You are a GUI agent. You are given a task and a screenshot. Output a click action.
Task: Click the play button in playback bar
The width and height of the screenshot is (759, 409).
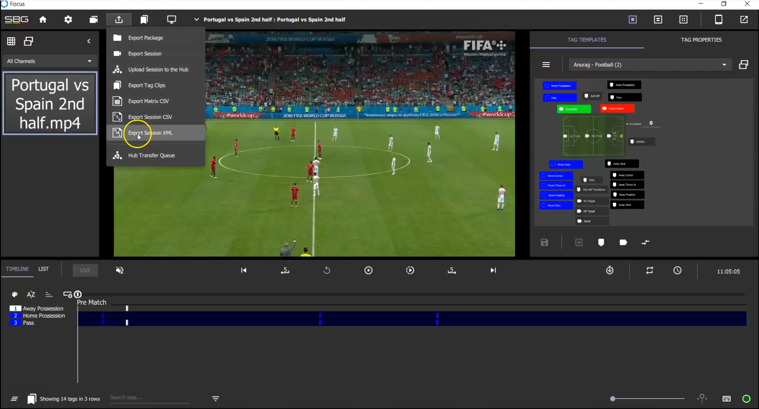pyautogui.click(x=368, y=271)
